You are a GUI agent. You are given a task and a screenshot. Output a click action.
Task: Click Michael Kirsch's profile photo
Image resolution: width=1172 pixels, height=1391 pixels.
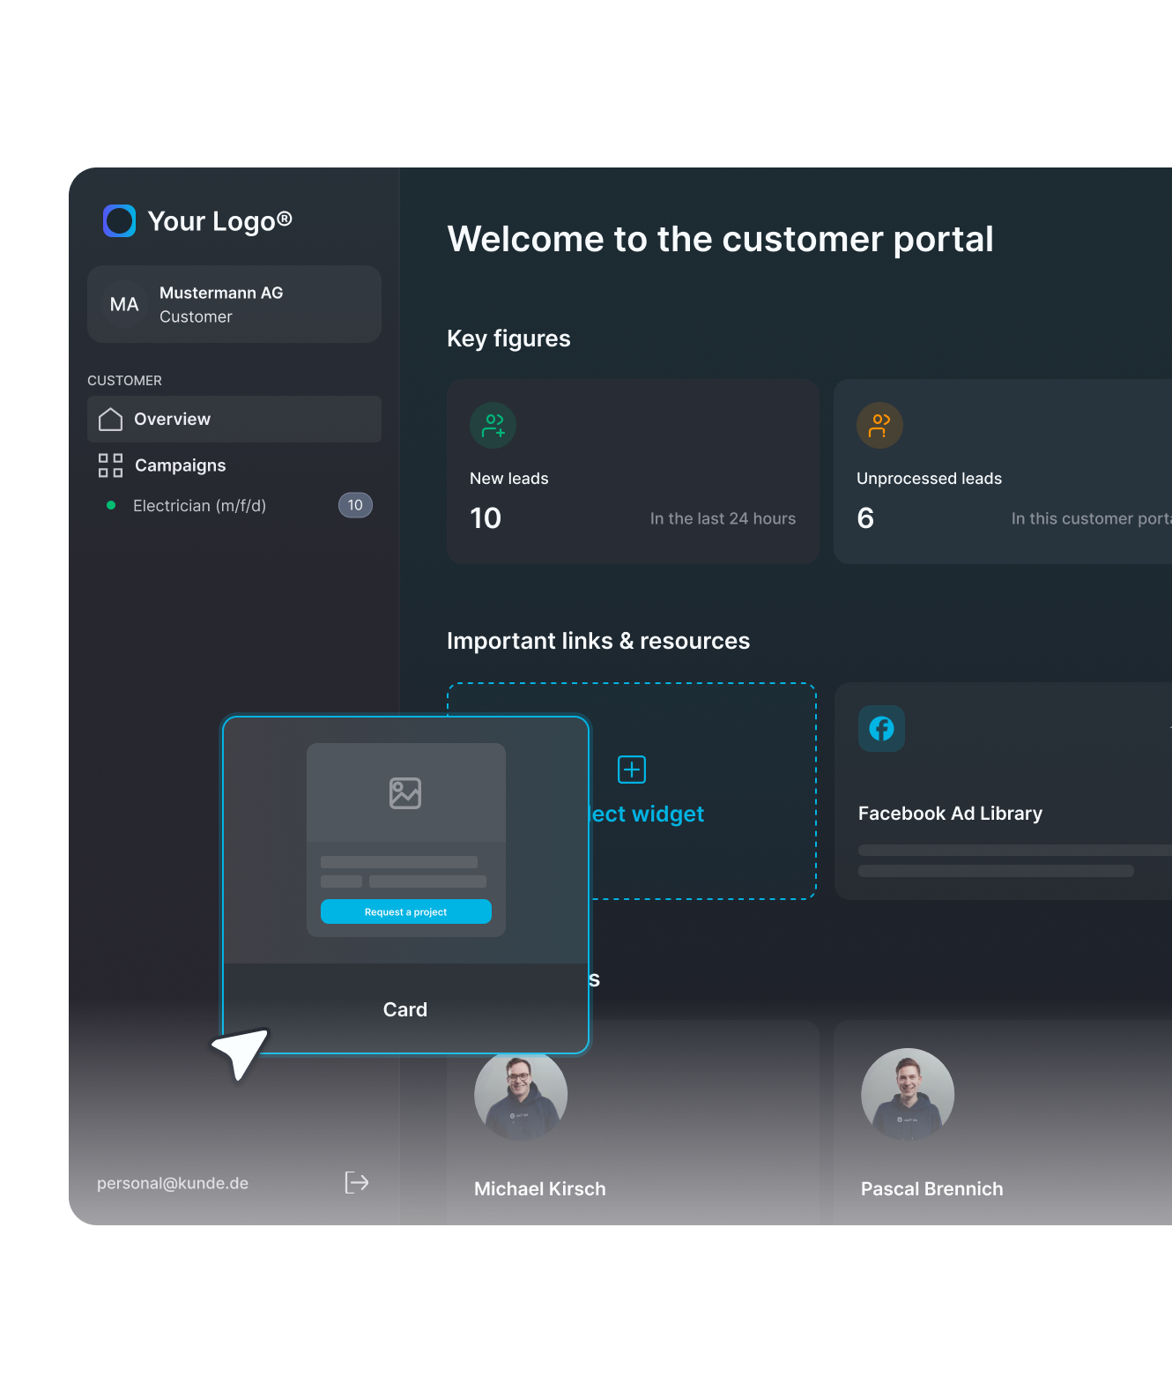tap(521, 1094)
